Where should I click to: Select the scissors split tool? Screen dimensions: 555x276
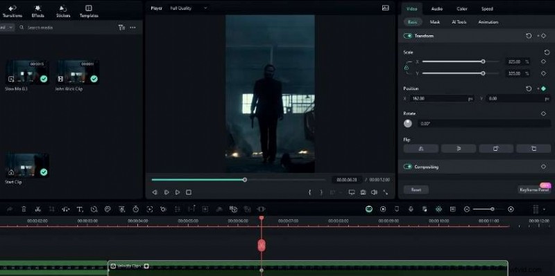[x=38, y=210]
